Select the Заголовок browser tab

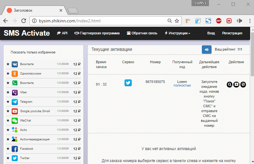[34, 10]
